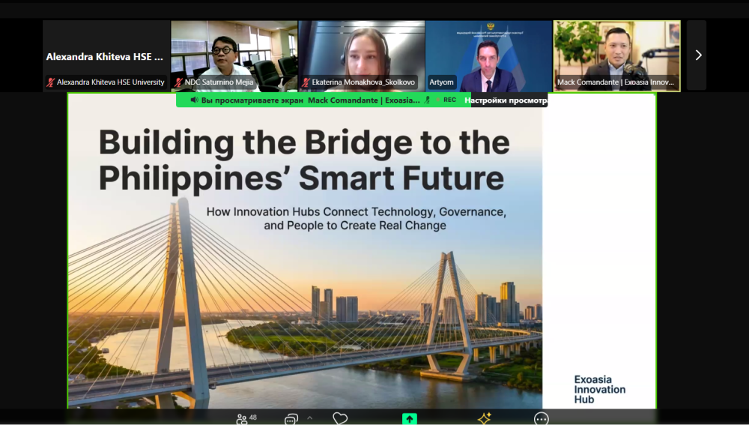
Task: Click muted mic icon beside Alexandra Khiteva name
Action: pos(51,82)
